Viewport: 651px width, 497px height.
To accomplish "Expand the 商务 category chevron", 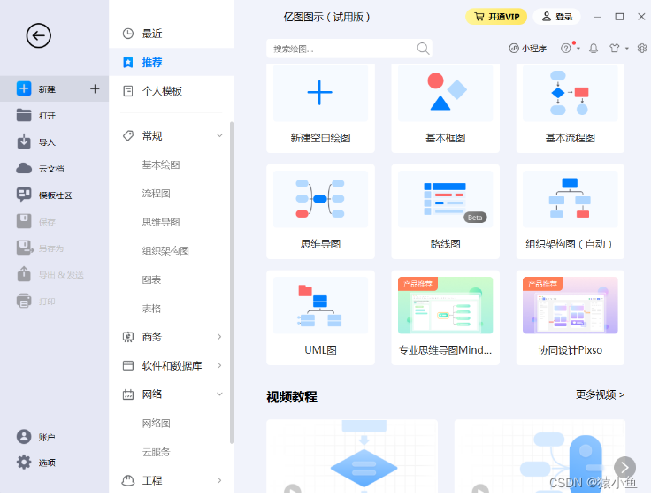I will pos(219,337).
